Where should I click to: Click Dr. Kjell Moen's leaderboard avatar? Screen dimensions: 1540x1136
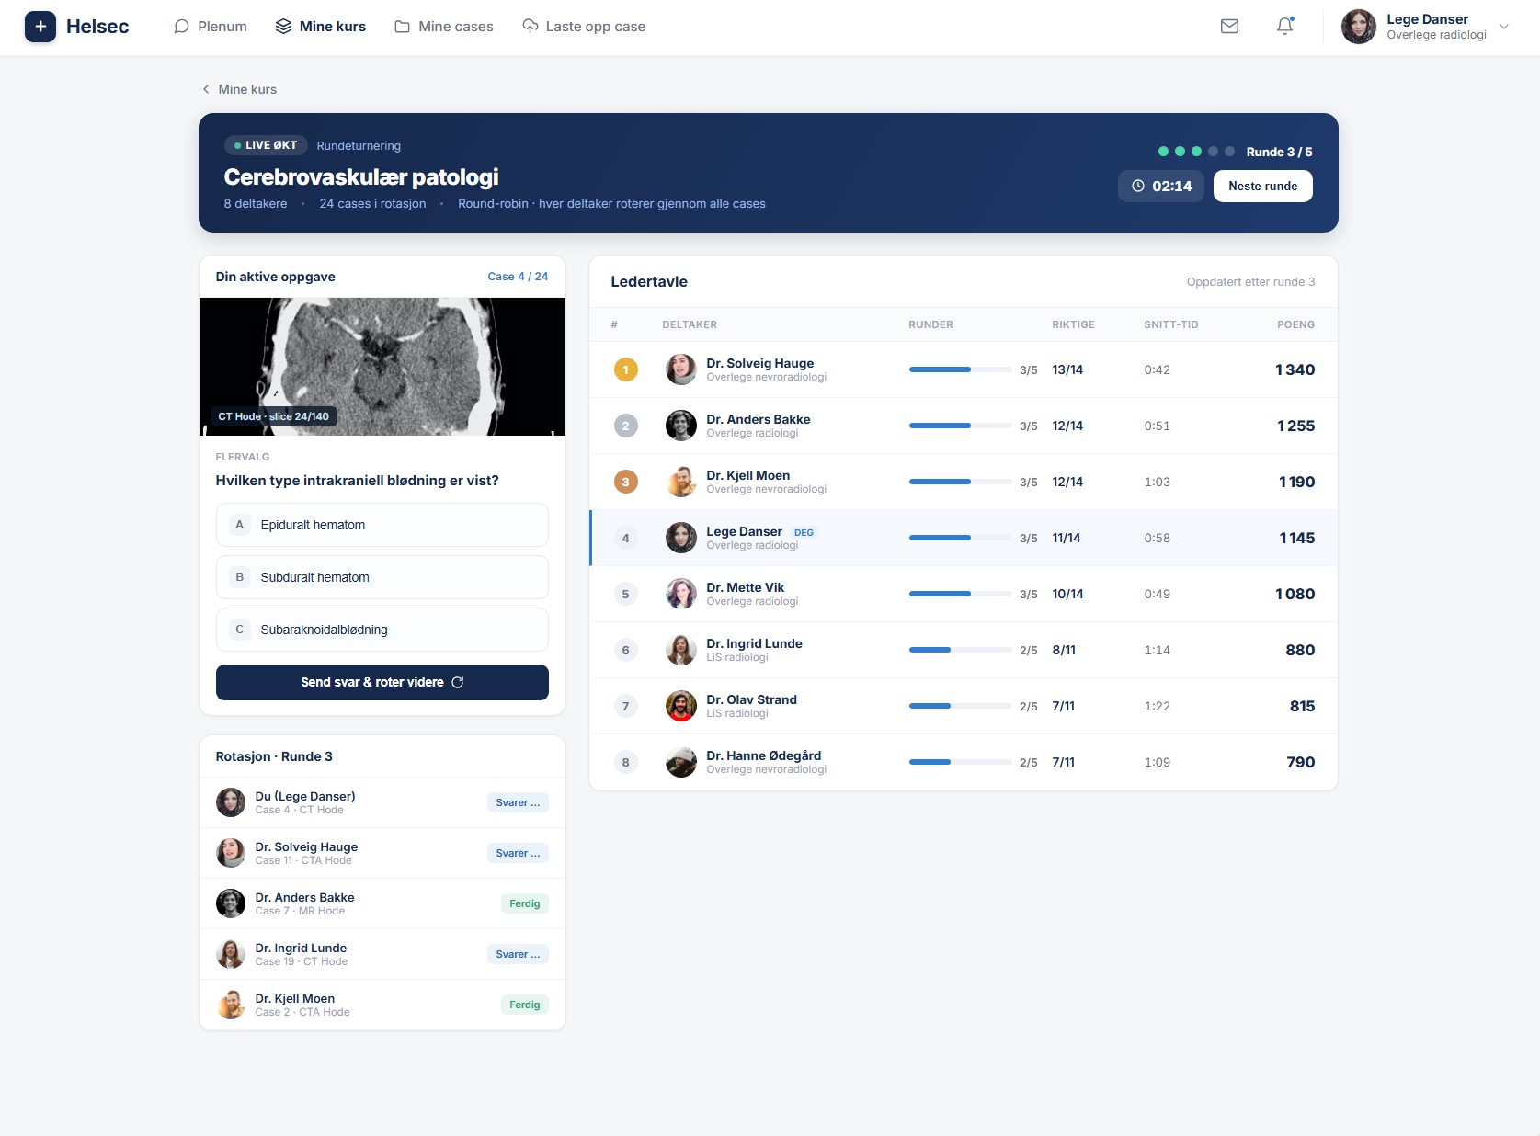681,482
